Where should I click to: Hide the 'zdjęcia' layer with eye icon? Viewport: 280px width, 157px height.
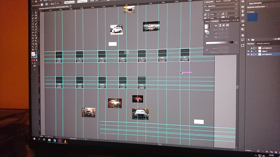pos(248,51)
